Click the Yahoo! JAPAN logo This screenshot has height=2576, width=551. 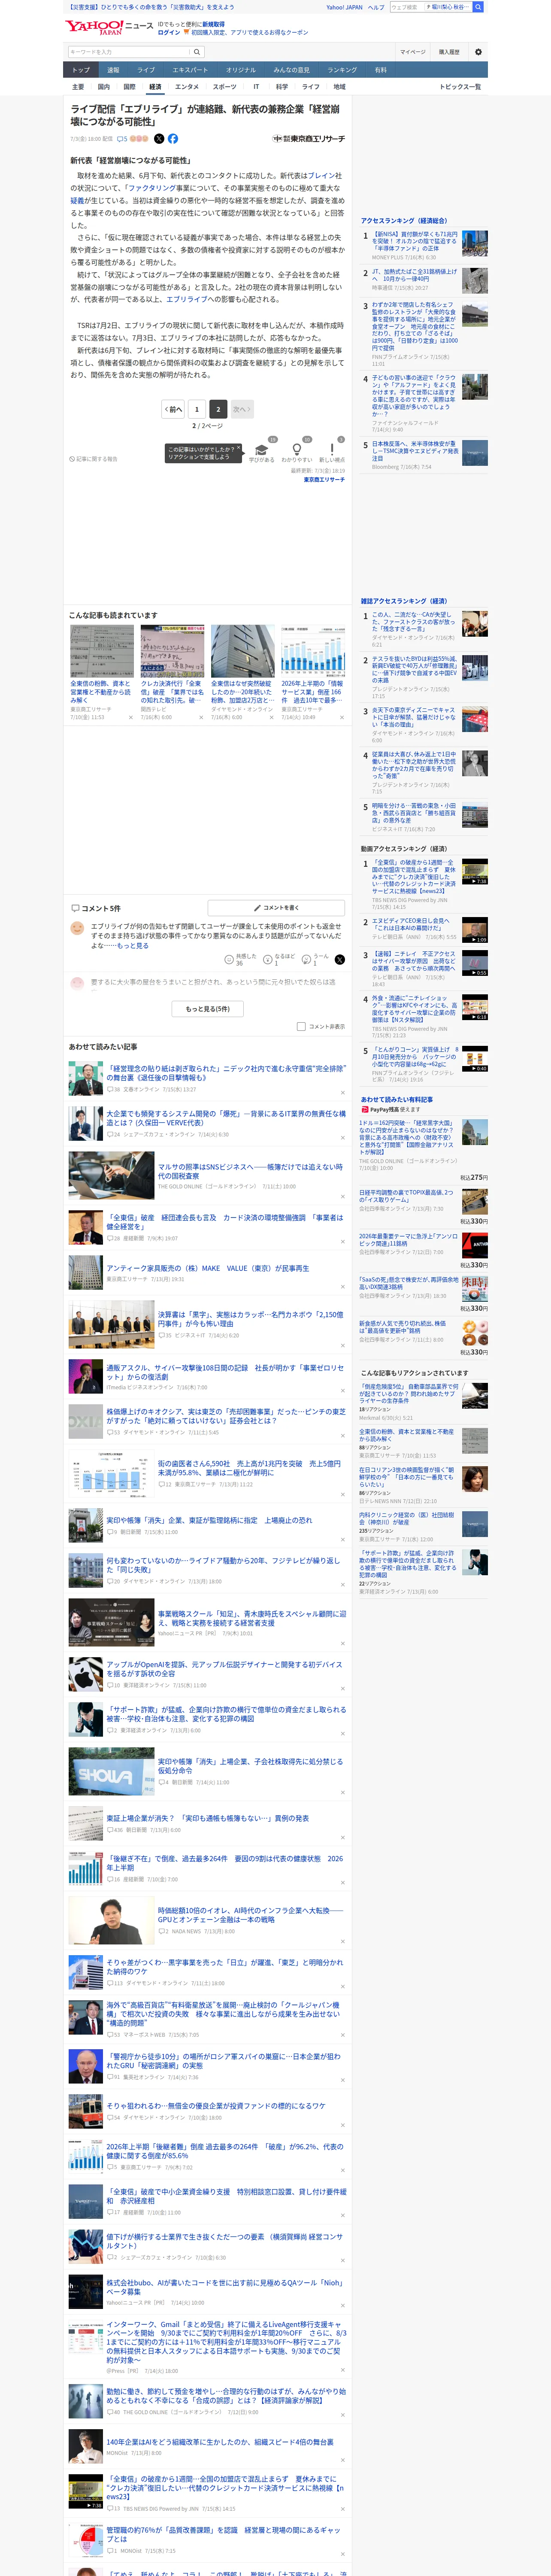95,27
